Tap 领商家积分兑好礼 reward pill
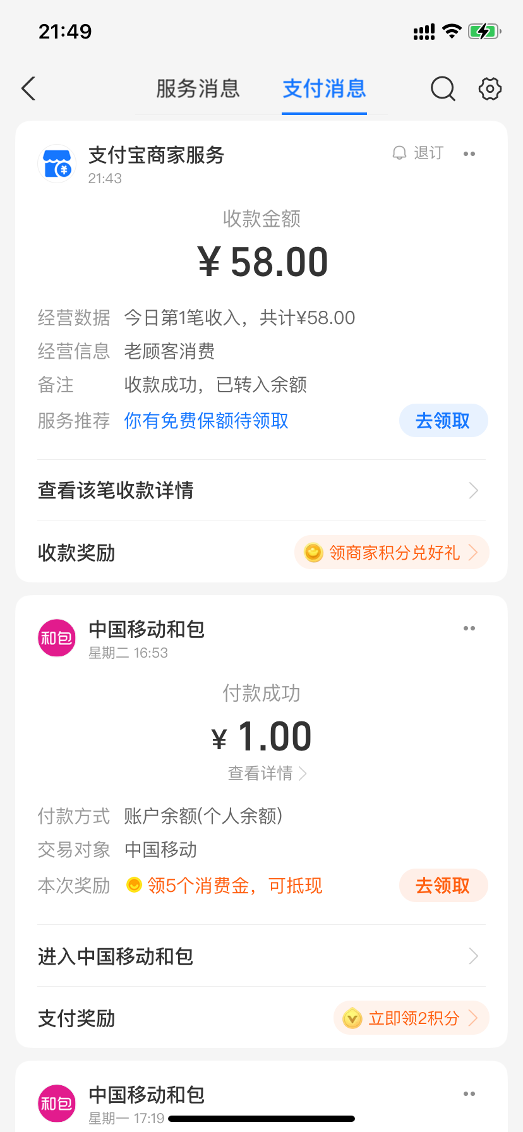523x1132 pixels. 392,553
